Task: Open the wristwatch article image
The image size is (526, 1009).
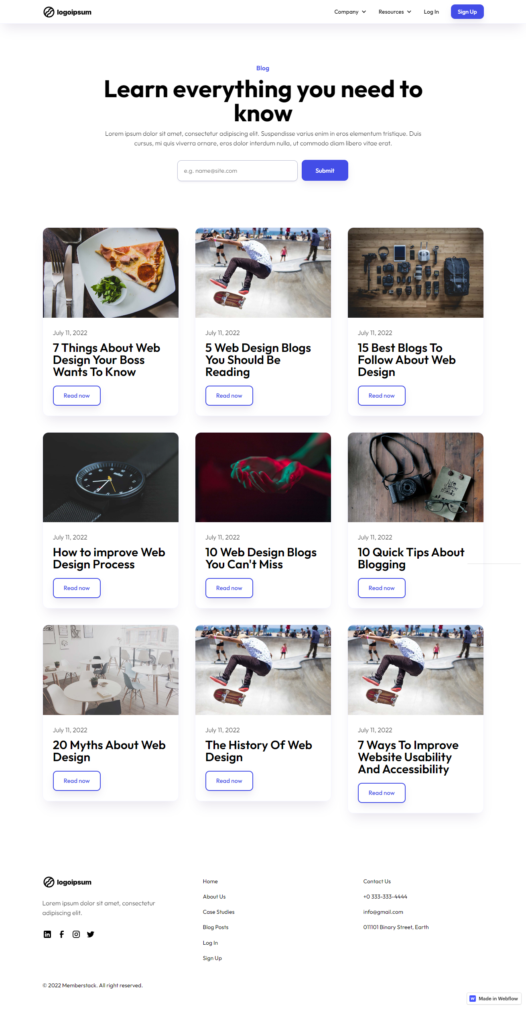Action: click(111, 477)
